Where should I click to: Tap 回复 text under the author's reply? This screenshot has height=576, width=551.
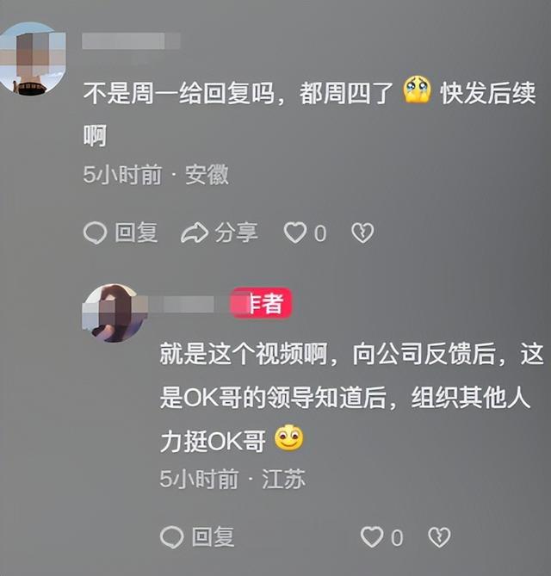tap(213, 537)
